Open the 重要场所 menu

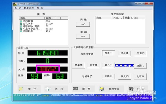[x=29, y=8]
